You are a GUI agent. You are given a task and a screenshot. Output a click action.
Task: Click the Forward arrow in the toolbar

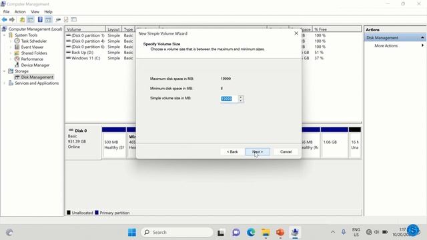click(12, 19)
